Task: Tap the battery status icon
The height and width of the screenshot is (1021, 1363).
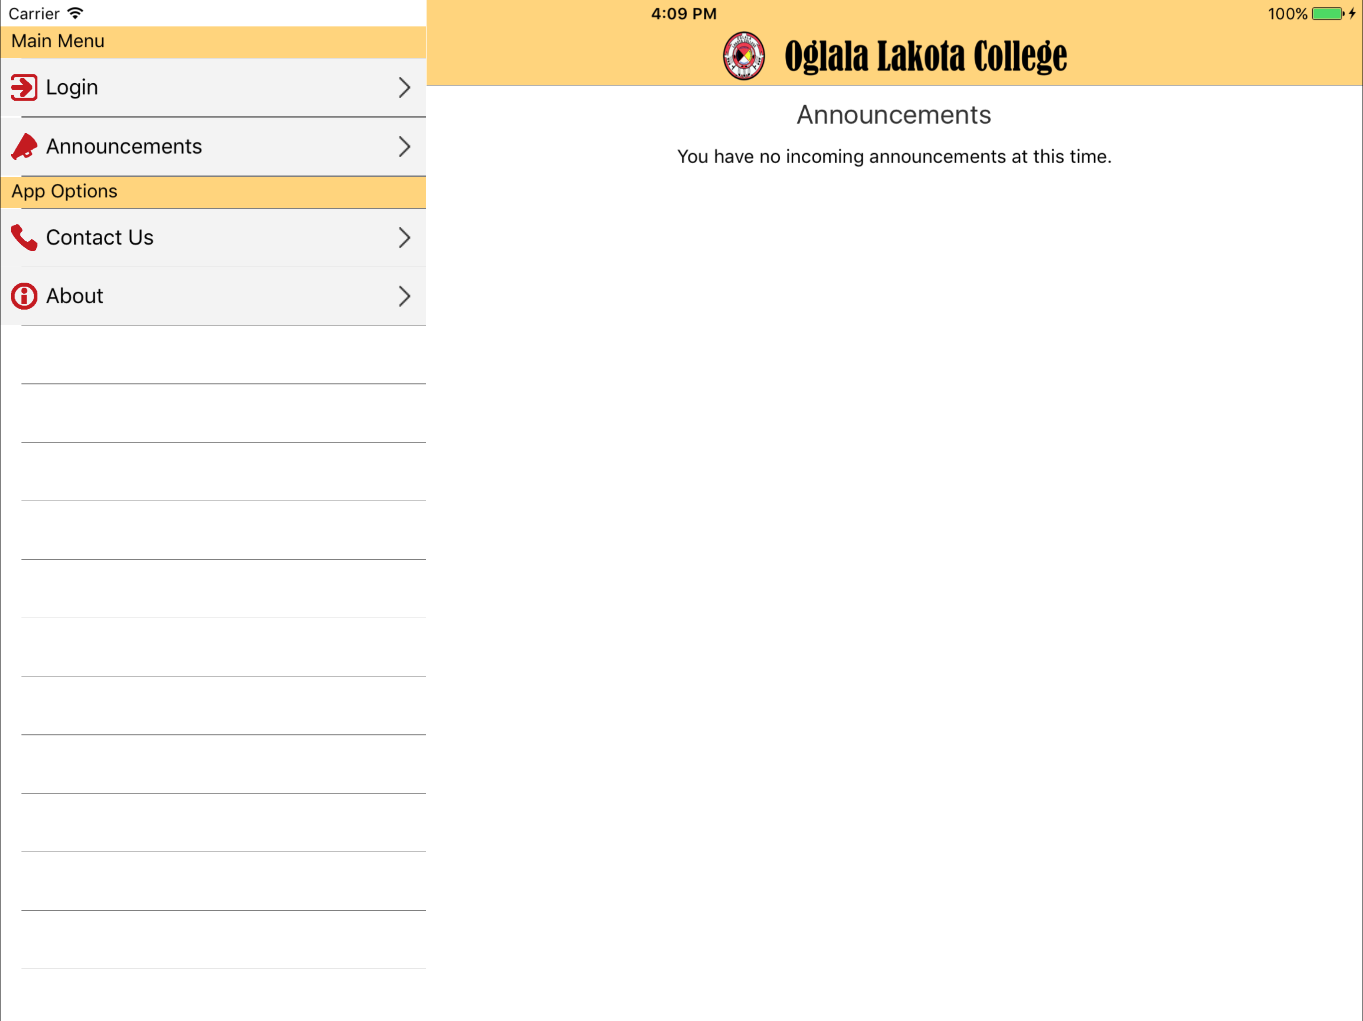Action: [x=1329, y=13]
